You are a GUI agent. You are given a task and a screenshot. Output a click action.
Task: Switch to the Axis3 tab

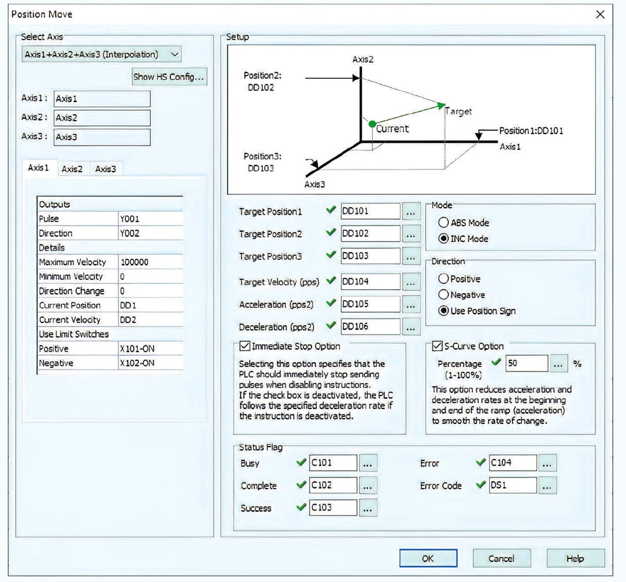click(105, 169)
